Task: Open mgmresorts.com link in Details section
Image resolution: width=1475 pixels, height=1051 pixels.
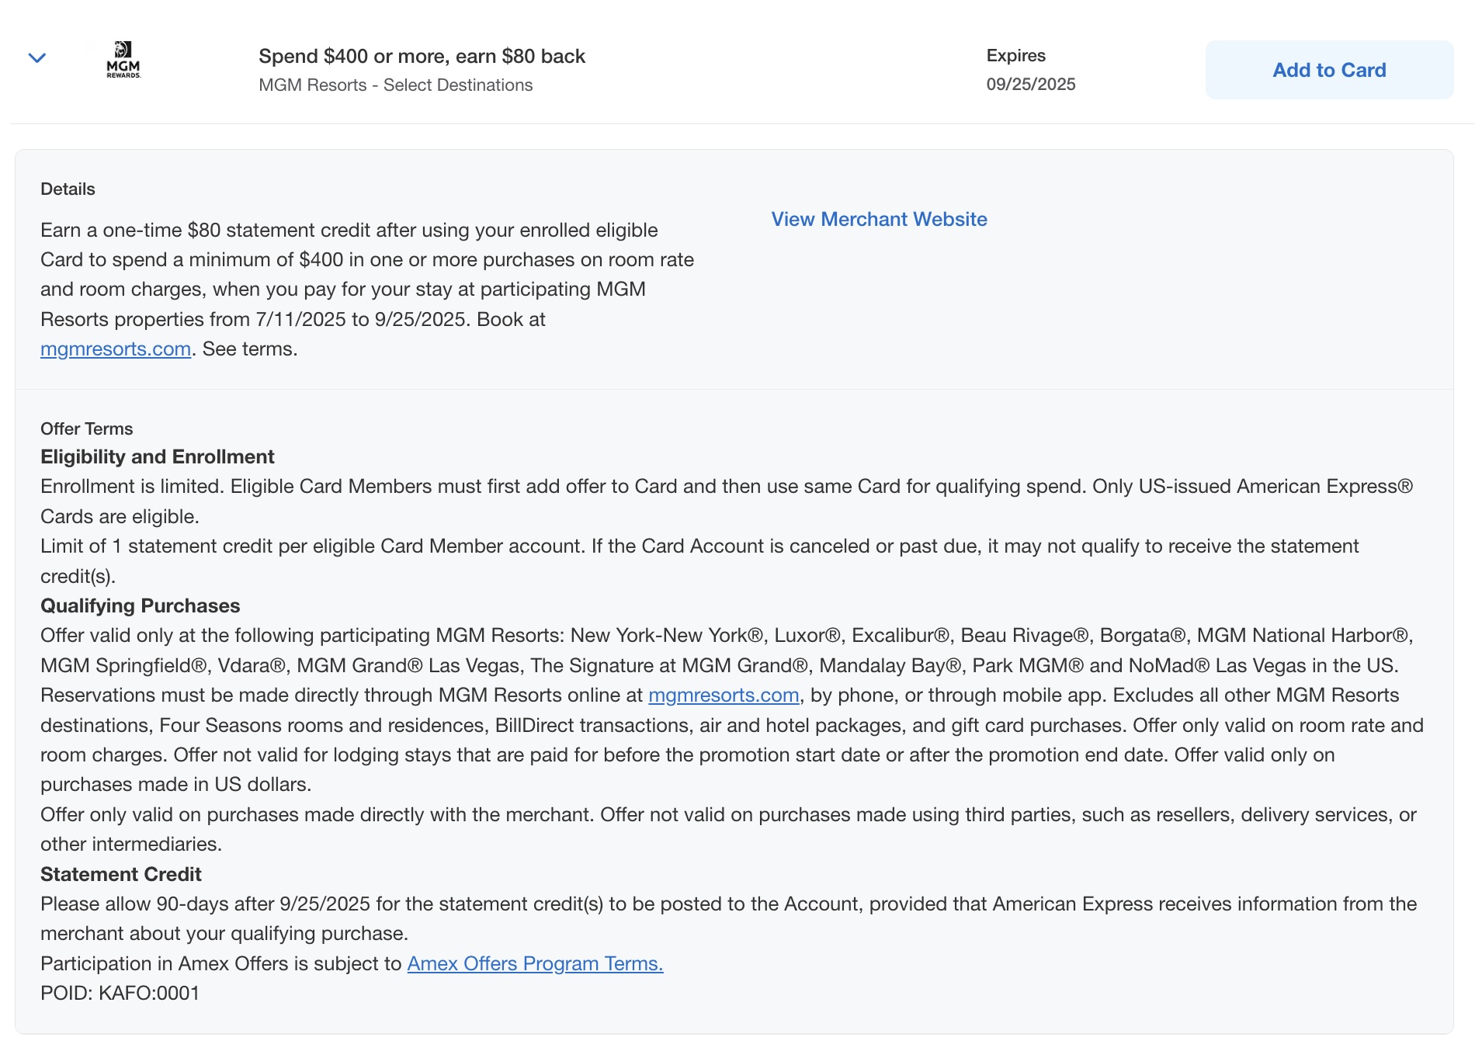Action: point(116,349)
